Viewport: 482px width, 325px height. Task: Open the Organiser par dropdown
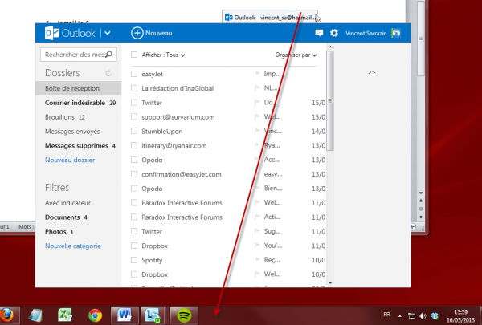296,55
